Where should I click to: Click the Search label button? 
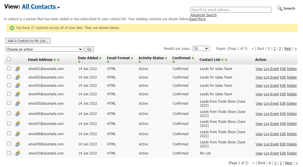[x=289, y=8]
